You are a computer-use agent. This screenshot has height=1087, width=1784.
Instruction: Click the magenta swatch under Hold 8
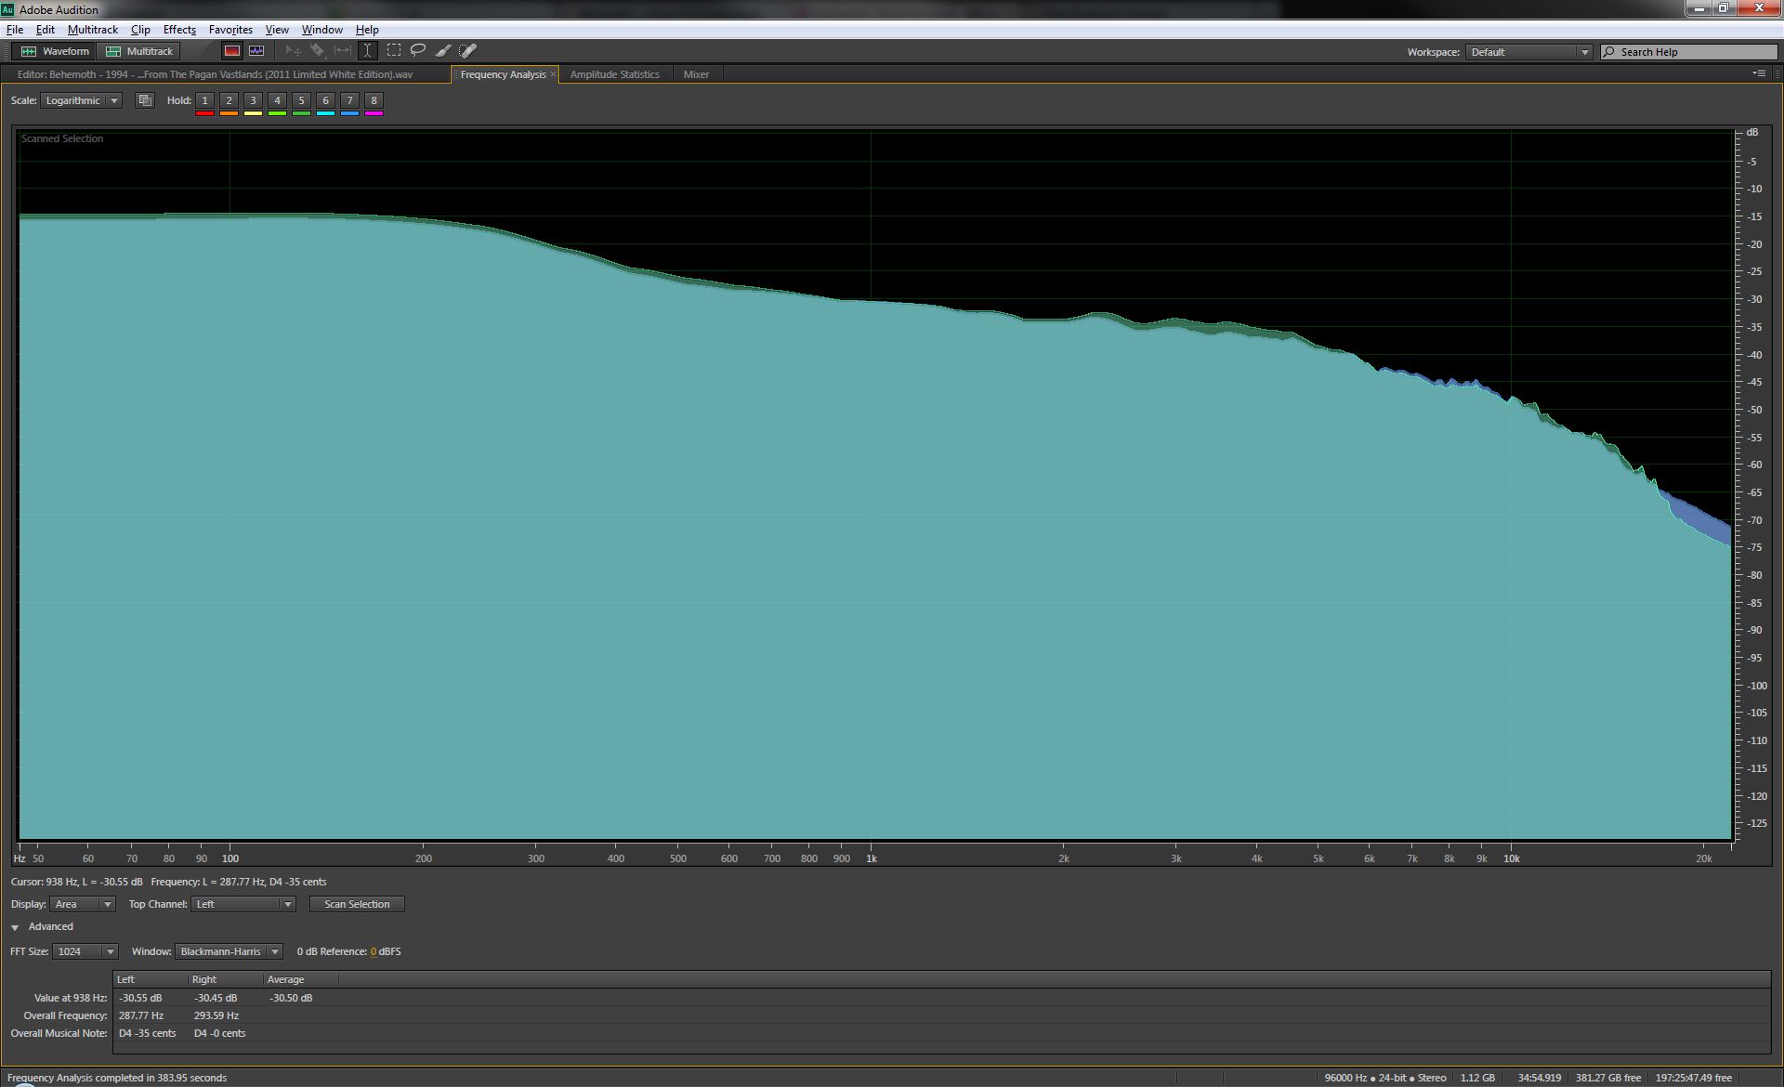[374, 113]
